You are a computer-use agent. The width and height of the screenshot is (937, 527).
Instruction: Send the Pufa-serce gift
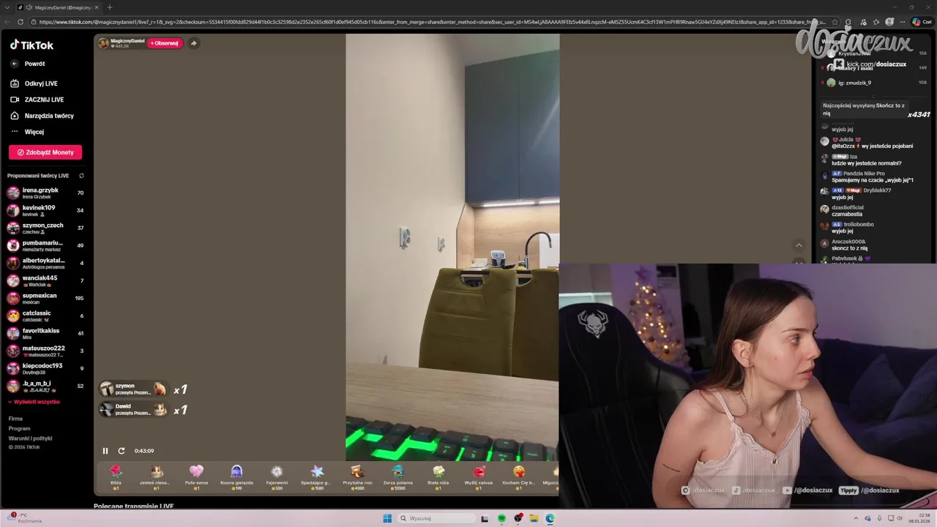click(196, 476)
